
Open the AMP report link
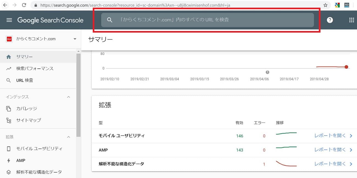coord(333,150)
